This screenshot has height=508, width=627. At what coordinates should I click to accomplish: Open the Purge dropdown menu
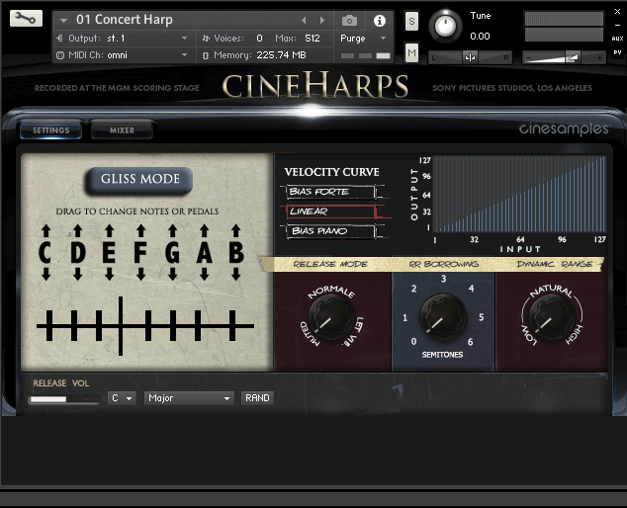click(363, 39)
